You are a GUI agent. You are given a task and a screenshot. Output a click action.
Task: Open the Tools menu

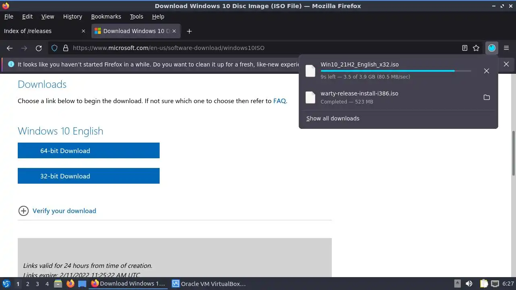(137, 17)
